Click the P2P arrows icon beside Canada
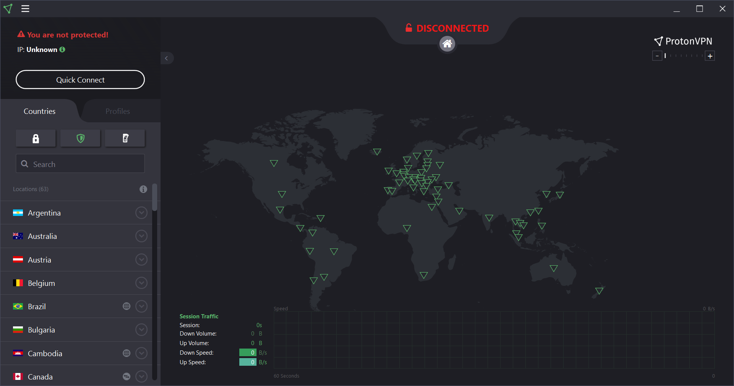Image resolution: width=734 pixels, height=386 pixels. pyautogui.click(x=126, y=376)
